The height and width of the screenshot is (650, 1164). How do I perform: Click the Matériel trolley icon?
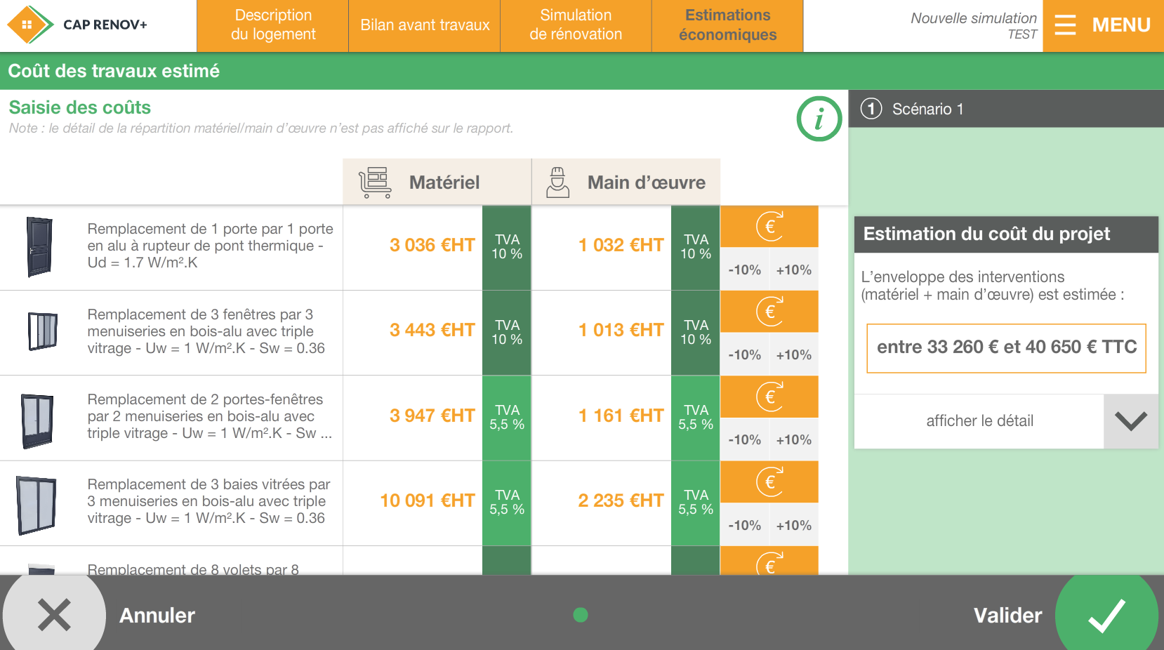pos(375,183)
